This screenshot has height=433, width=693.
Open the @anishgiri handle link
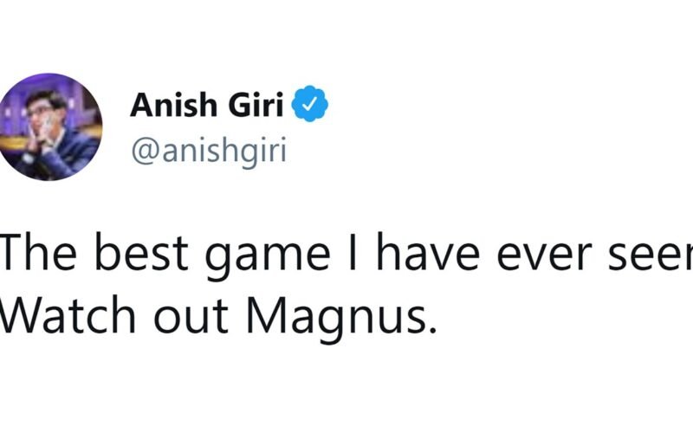[207, 150]
